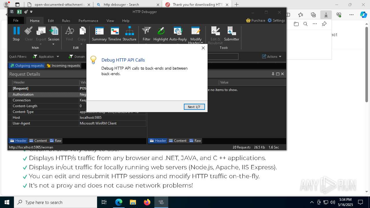Click the taskbar search box

tap(55, 202)
